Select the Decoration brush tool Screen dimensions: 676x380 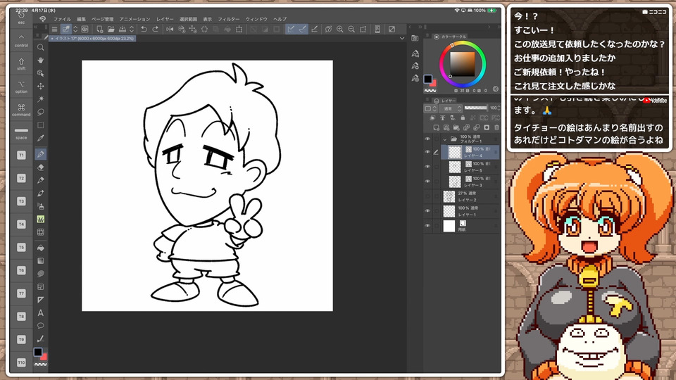click(41, 219)
